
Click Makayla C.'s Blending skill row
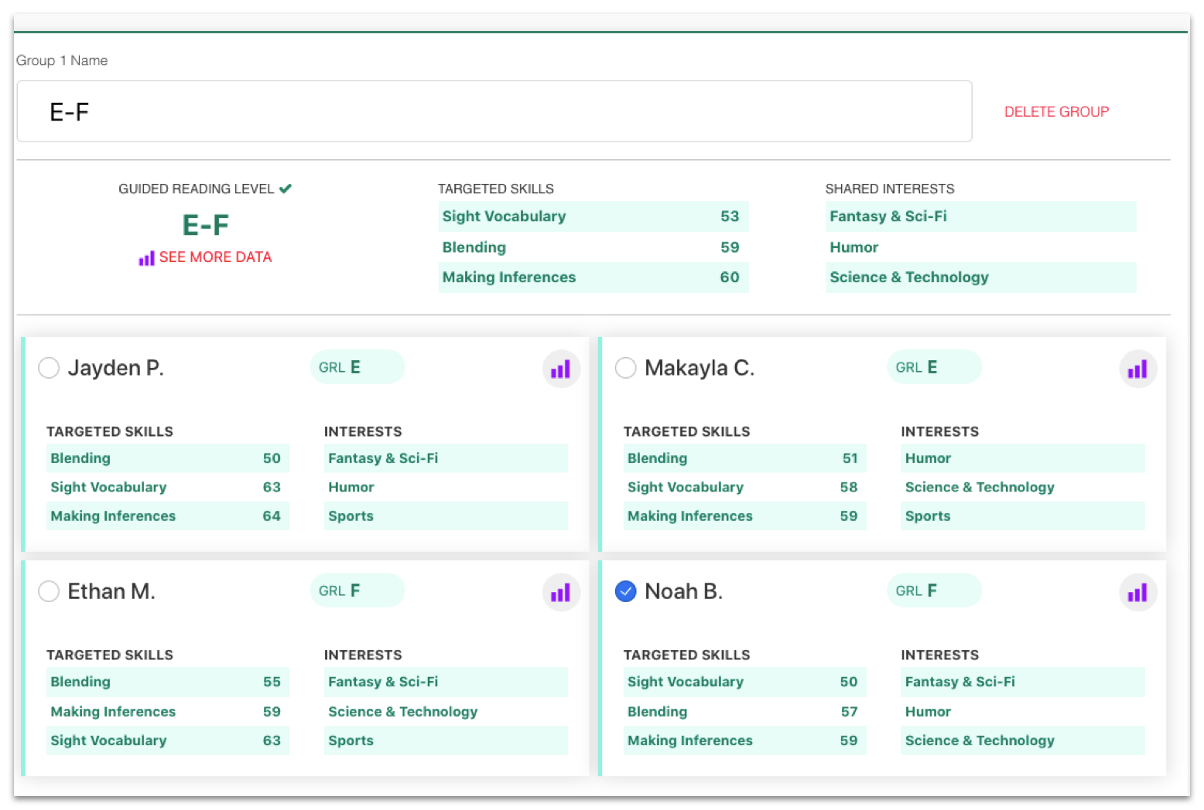744,458
